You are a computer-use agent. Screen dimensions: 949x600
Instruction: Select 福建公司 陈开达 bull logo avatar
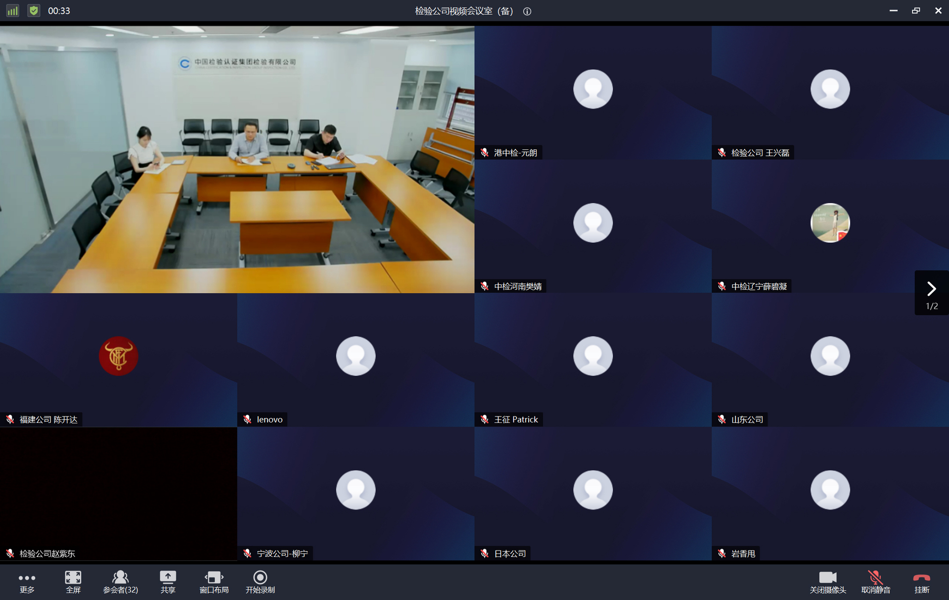pos(118,356)
